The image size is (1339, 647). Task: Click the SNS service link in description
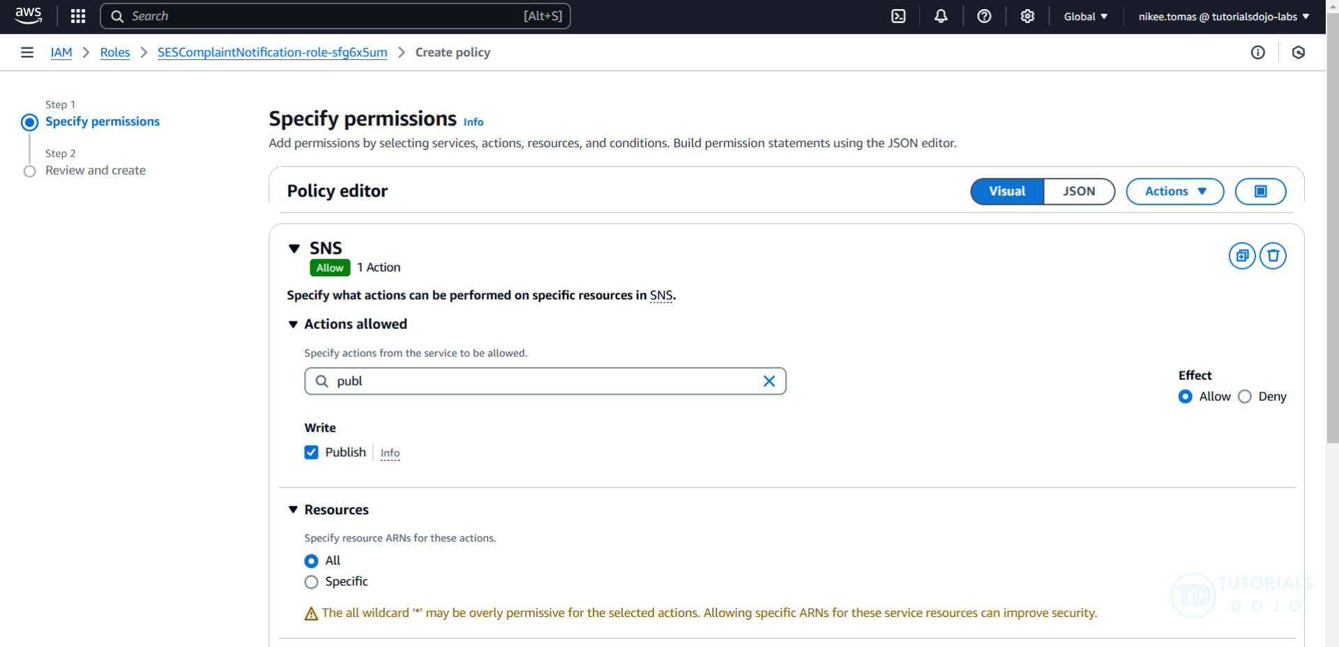click(x=661, y=295)
